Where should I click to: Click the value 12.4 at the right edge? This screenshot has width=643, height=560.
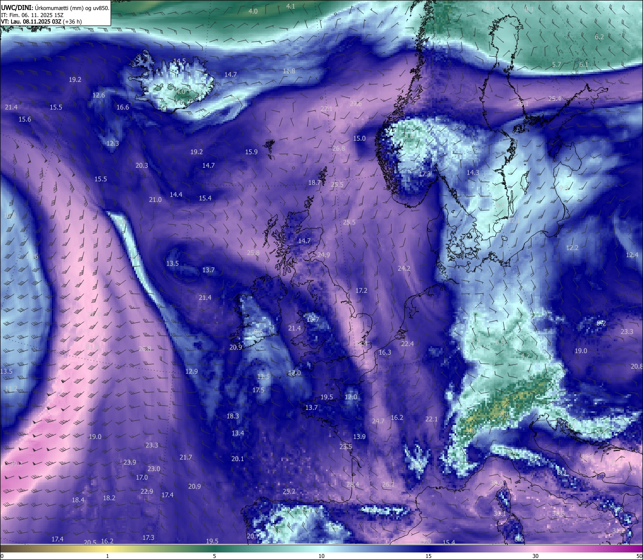pos(632,255)
